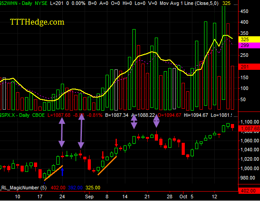
Task: Click the 1,040.00 label on SPX price axis
Action: point(250,150)
